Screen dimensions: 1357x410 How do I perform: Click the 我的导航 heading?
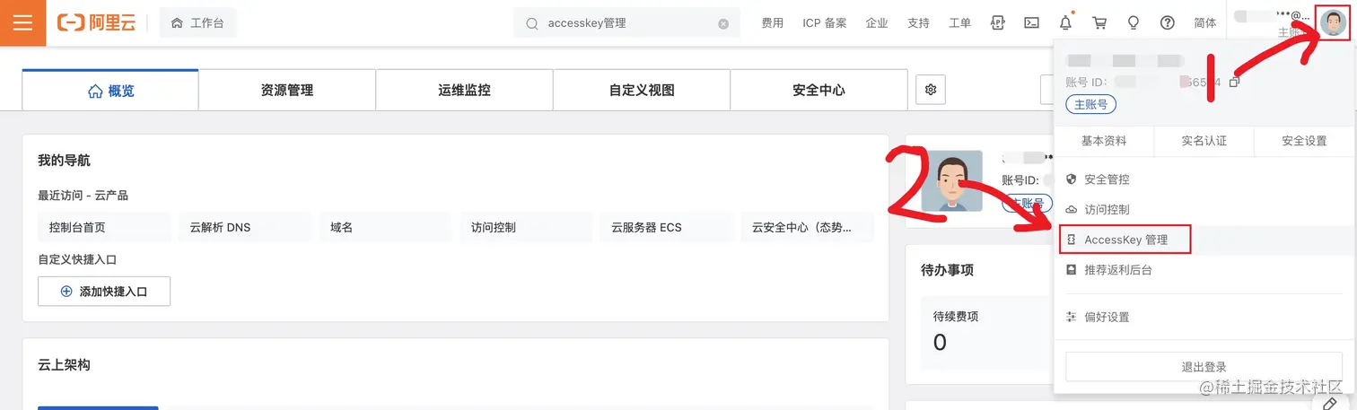click(64, 161)
